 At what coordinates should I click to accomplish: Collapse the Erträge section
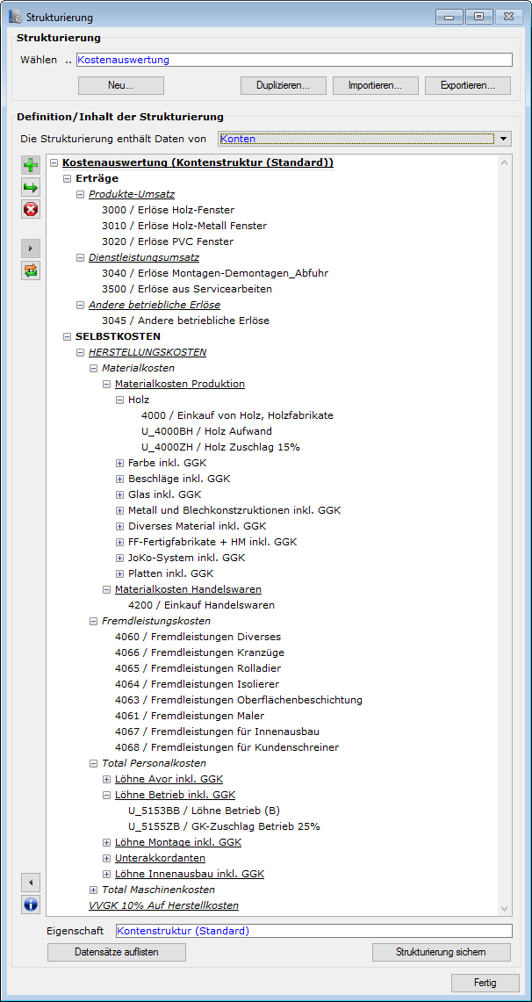(68, 178)
